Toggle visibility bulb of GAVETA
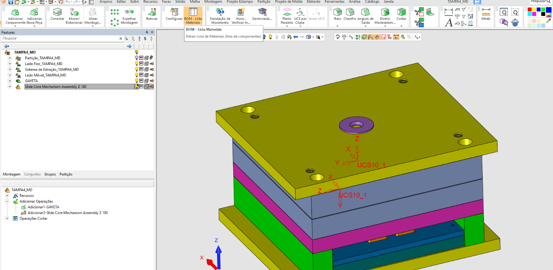The width and height of the screenshot is (553, 270). 137,81
